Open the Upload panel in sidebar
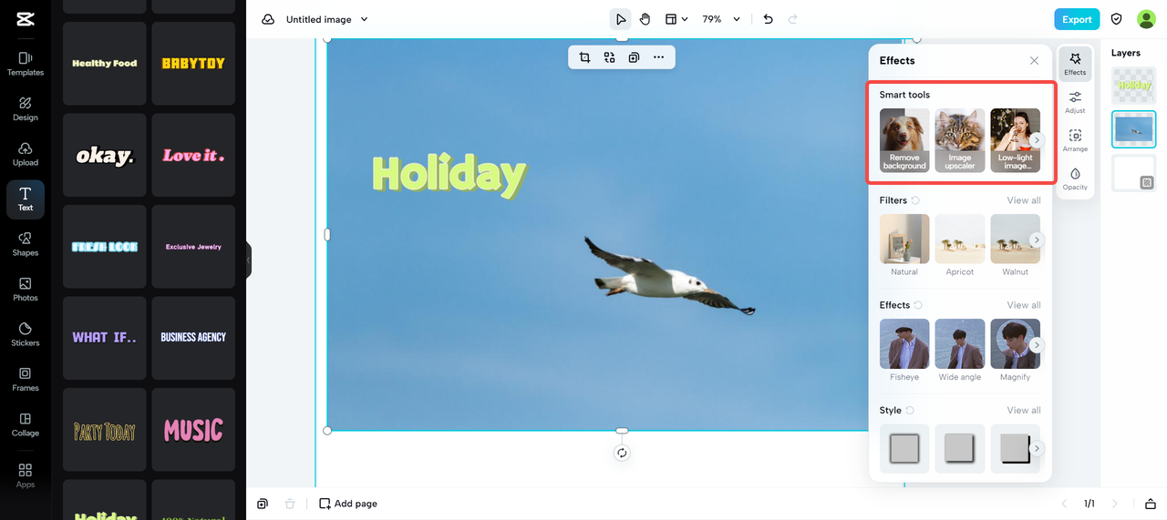1167x520 pixels. (x=26, y=154)
